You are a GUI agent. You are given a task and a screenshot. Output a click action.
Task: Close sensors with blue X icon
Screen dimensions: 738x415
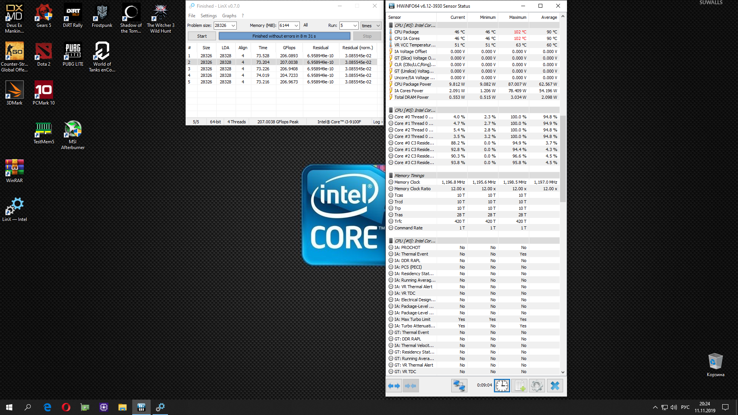555,386
